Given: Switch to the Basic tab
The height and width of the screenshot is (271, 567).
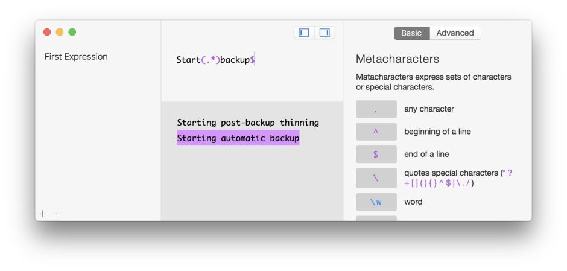Looking at the screenshot, I should (411, 33).
